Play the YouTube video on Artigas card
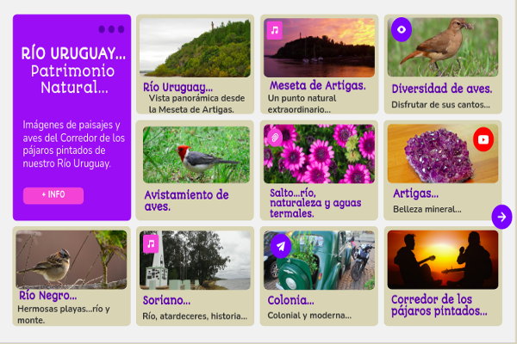 [x=483, y=139]
